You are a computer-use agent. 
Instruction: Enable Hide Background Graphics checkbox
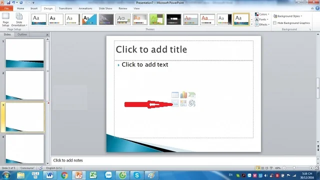[274, 23]
